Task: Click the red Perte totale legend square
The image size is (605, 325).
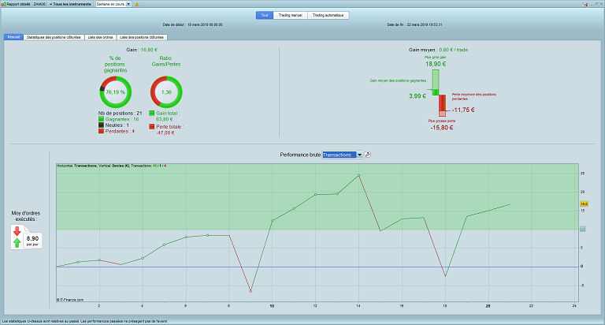Action: pos(152,126)
